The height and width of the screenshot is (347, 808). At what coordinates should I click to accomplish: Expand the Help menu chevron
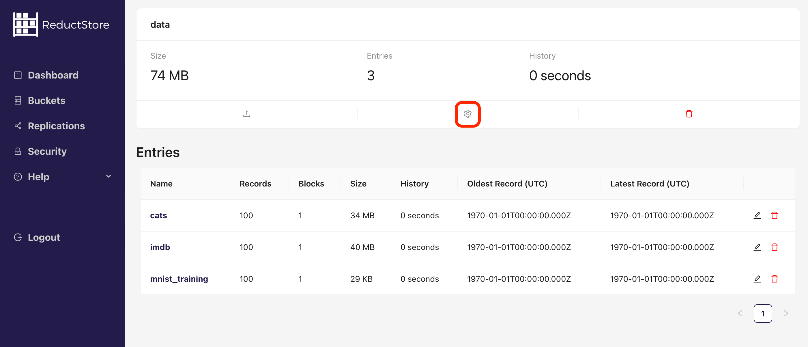[x=108, y=177]
